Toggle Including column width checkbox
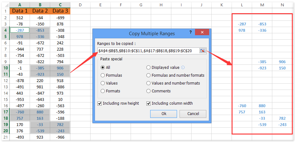Screen dimensions: 295x143 point(149,103)
